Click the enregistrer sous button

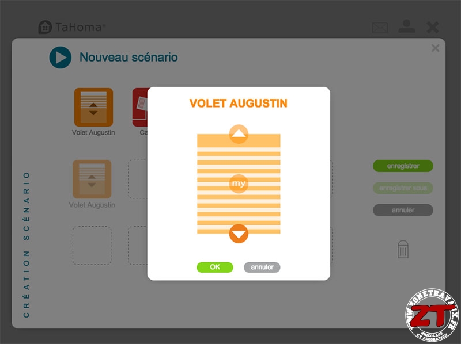tap(403, 188)
